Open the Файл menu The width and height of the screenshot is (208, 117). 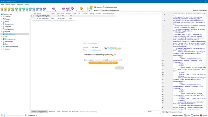click(x=3, y=5)
